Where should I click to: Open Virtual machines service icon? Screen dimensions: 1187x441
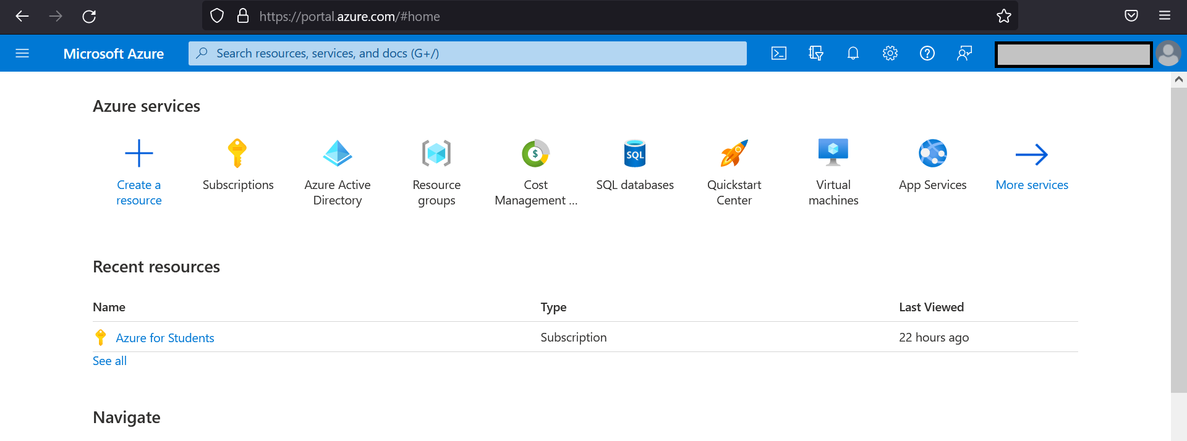[833, 153]
